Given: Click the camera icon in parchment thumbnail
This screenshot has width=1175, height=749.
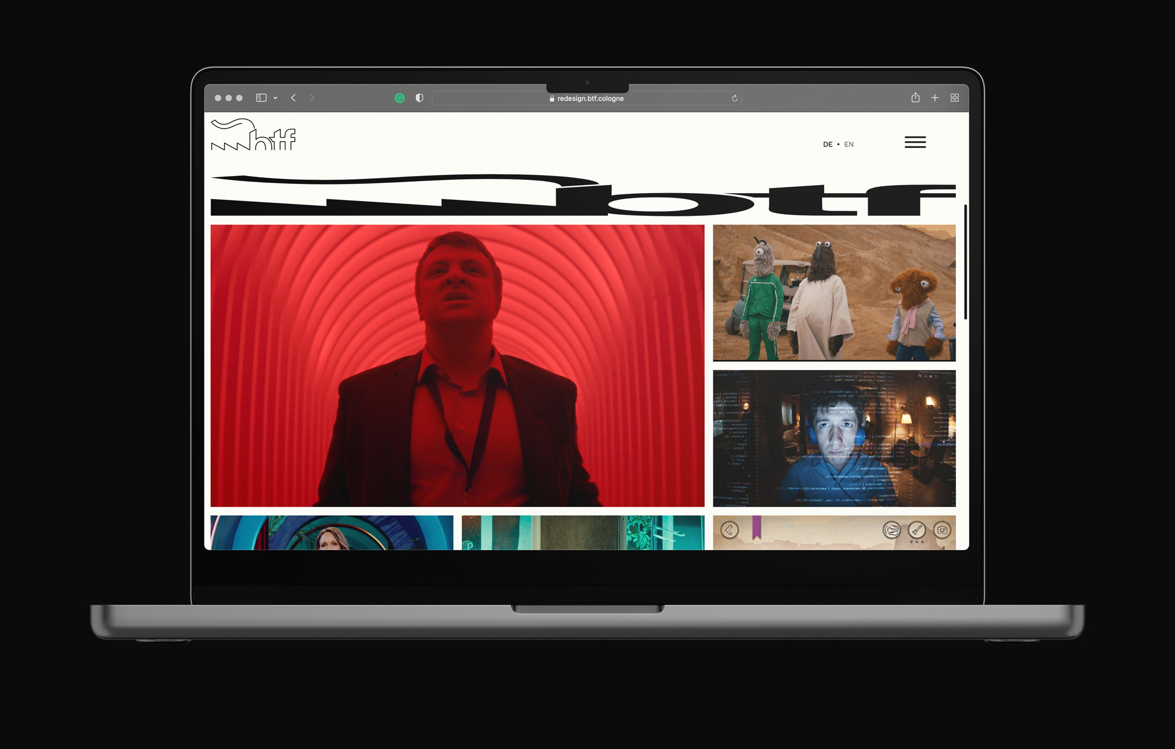Looking at the screenshot, I should (x=942, y=530).
